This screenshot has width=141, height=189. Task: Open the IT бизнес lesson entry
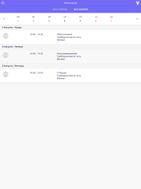(70, 76)
